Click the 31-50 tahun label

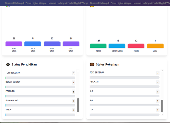52,50
